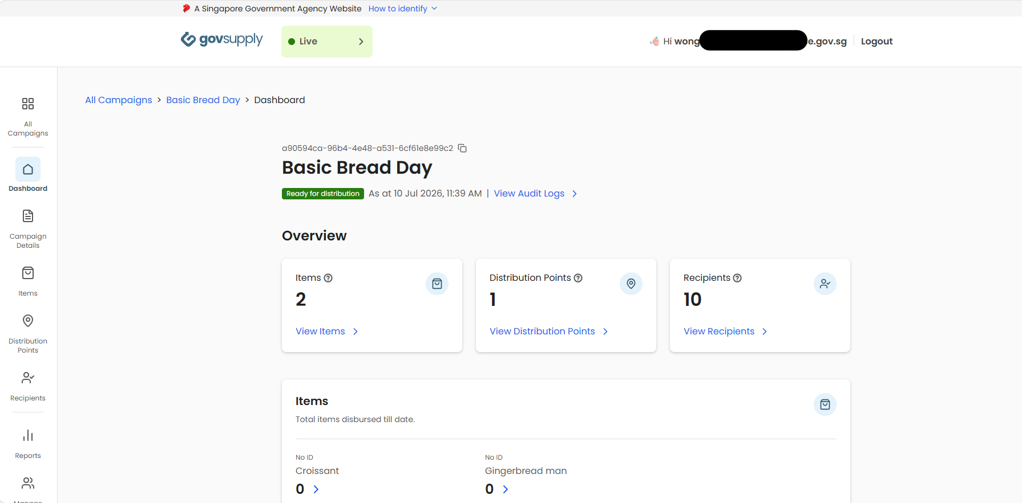
Task: Select the Dashboard home icon in sidebar
Action: point(28,169)
